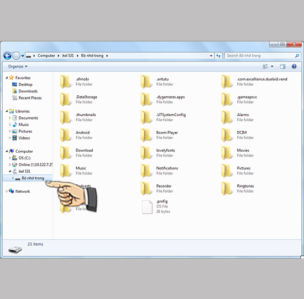This screenshot has height=299, width=304.
Task: Select Recent Places in Favorites
Action: coord(30,98)
